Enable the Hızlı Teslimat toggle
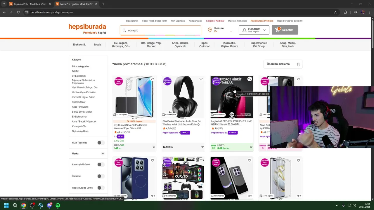374x210 pixels. coord(101,143)
